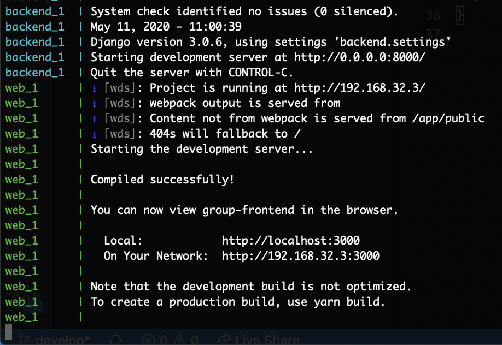Click the synchronize changes icon in status bar
The image size is (502, 345).
pyautogui.click(x=115, y=340)
